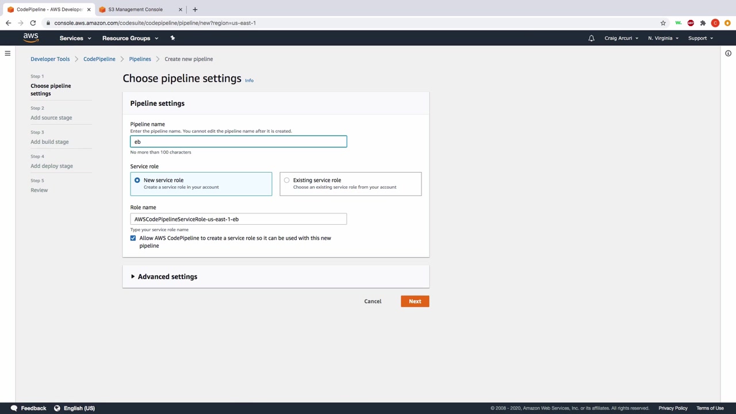Click the site lock icon in address bar
The height and width of the screenshot is (414, 736).
click(48, 23)
